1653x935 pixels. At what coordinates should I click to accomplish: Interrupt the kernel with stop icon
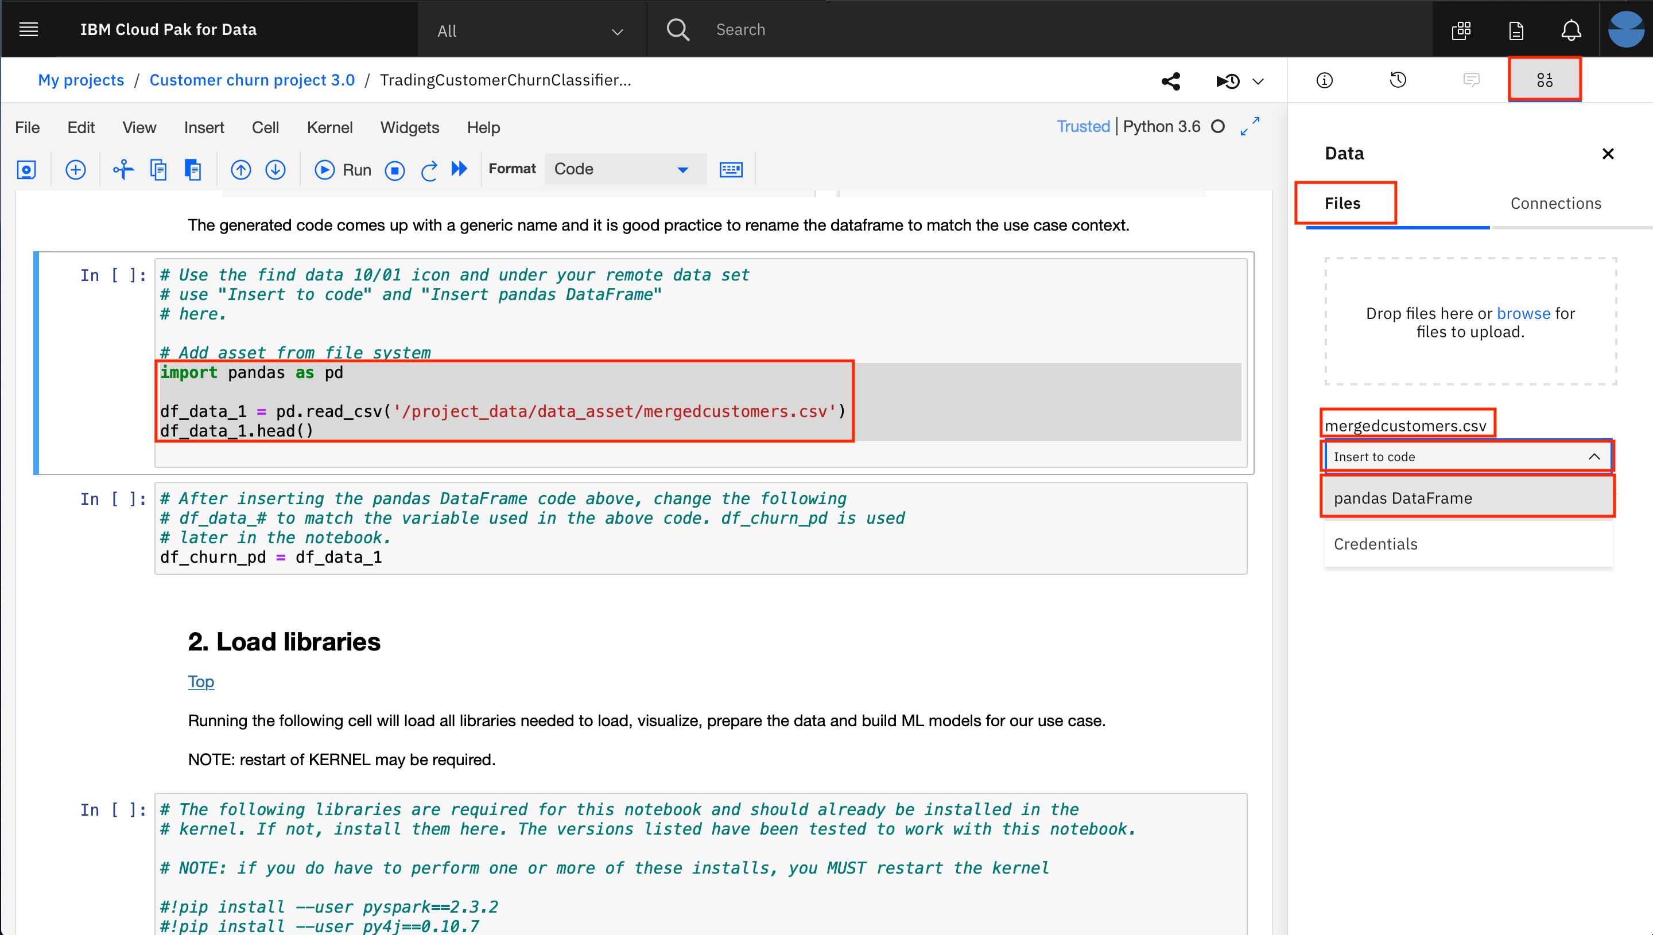pos(394,170)
